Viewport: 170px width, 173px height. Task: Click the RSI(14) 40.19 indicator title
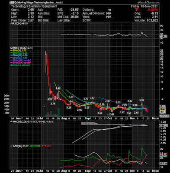(19, 24)
